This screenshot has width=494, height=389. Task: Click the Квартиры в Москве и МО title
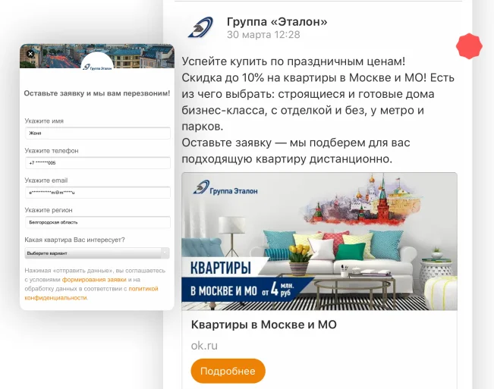pos(264,325)
